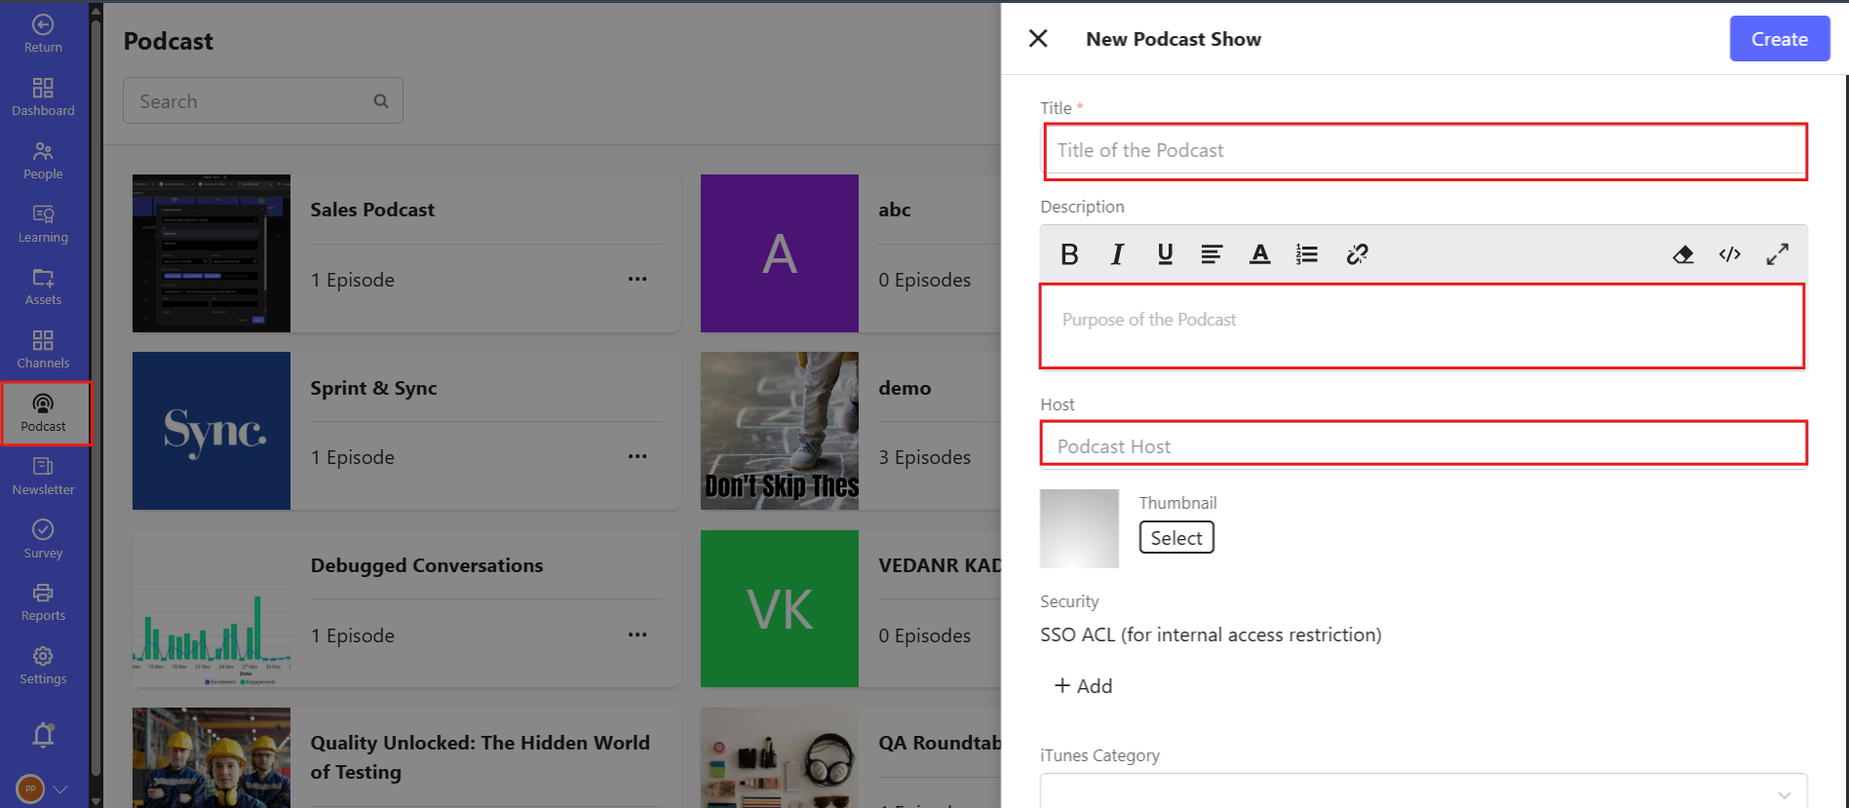The image size is (1849, 808).
Task: Expand description editor to fullscreen
Action: click(x=1778, y=254)
